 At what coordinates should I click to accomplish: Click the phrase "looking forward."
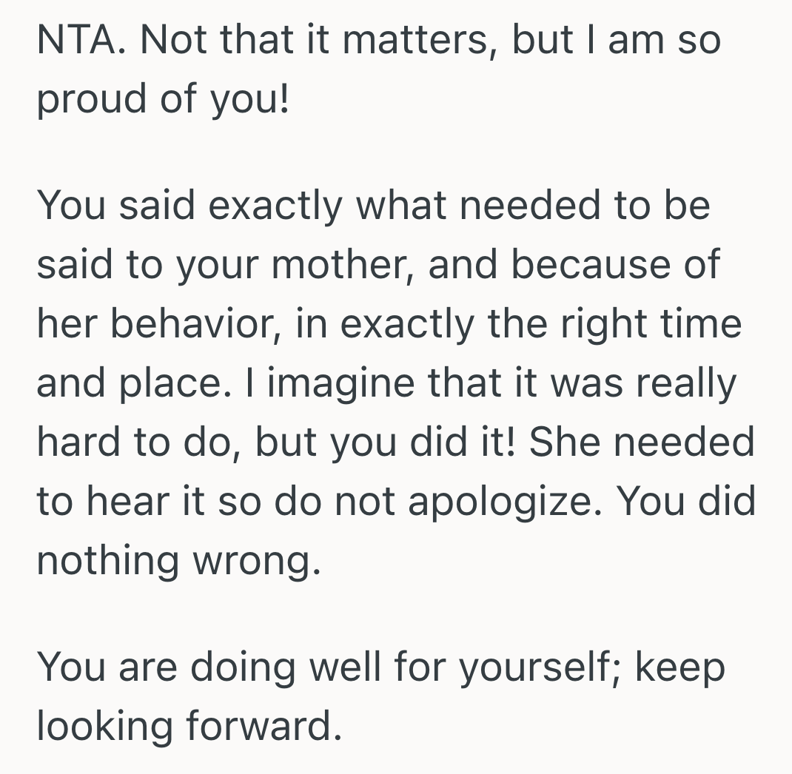pos(189,726)
